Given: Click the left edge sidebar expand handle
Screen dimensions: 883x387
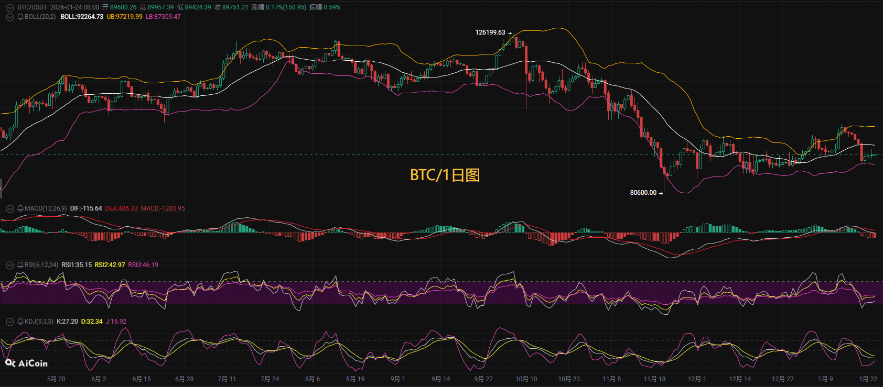Looking at the screenshot, I should (x=1, y=187).
